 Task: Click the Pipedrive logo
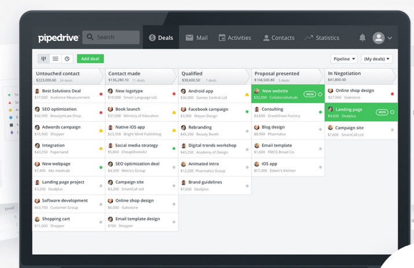click(57, 38)
